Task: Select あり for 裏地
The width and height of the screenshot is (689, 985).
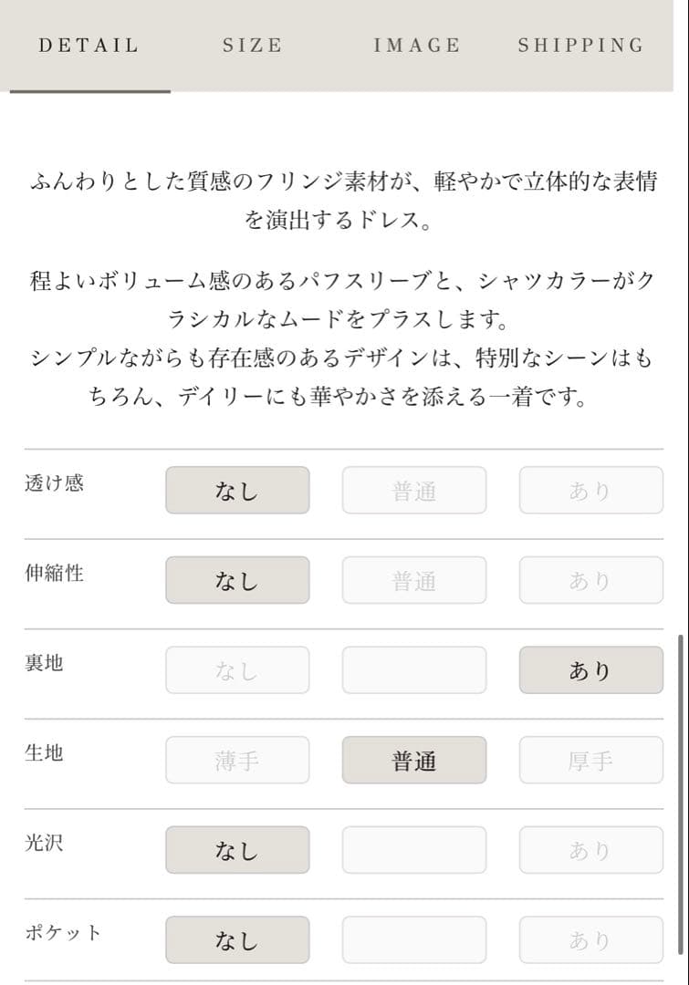Action: pos(590,670)
